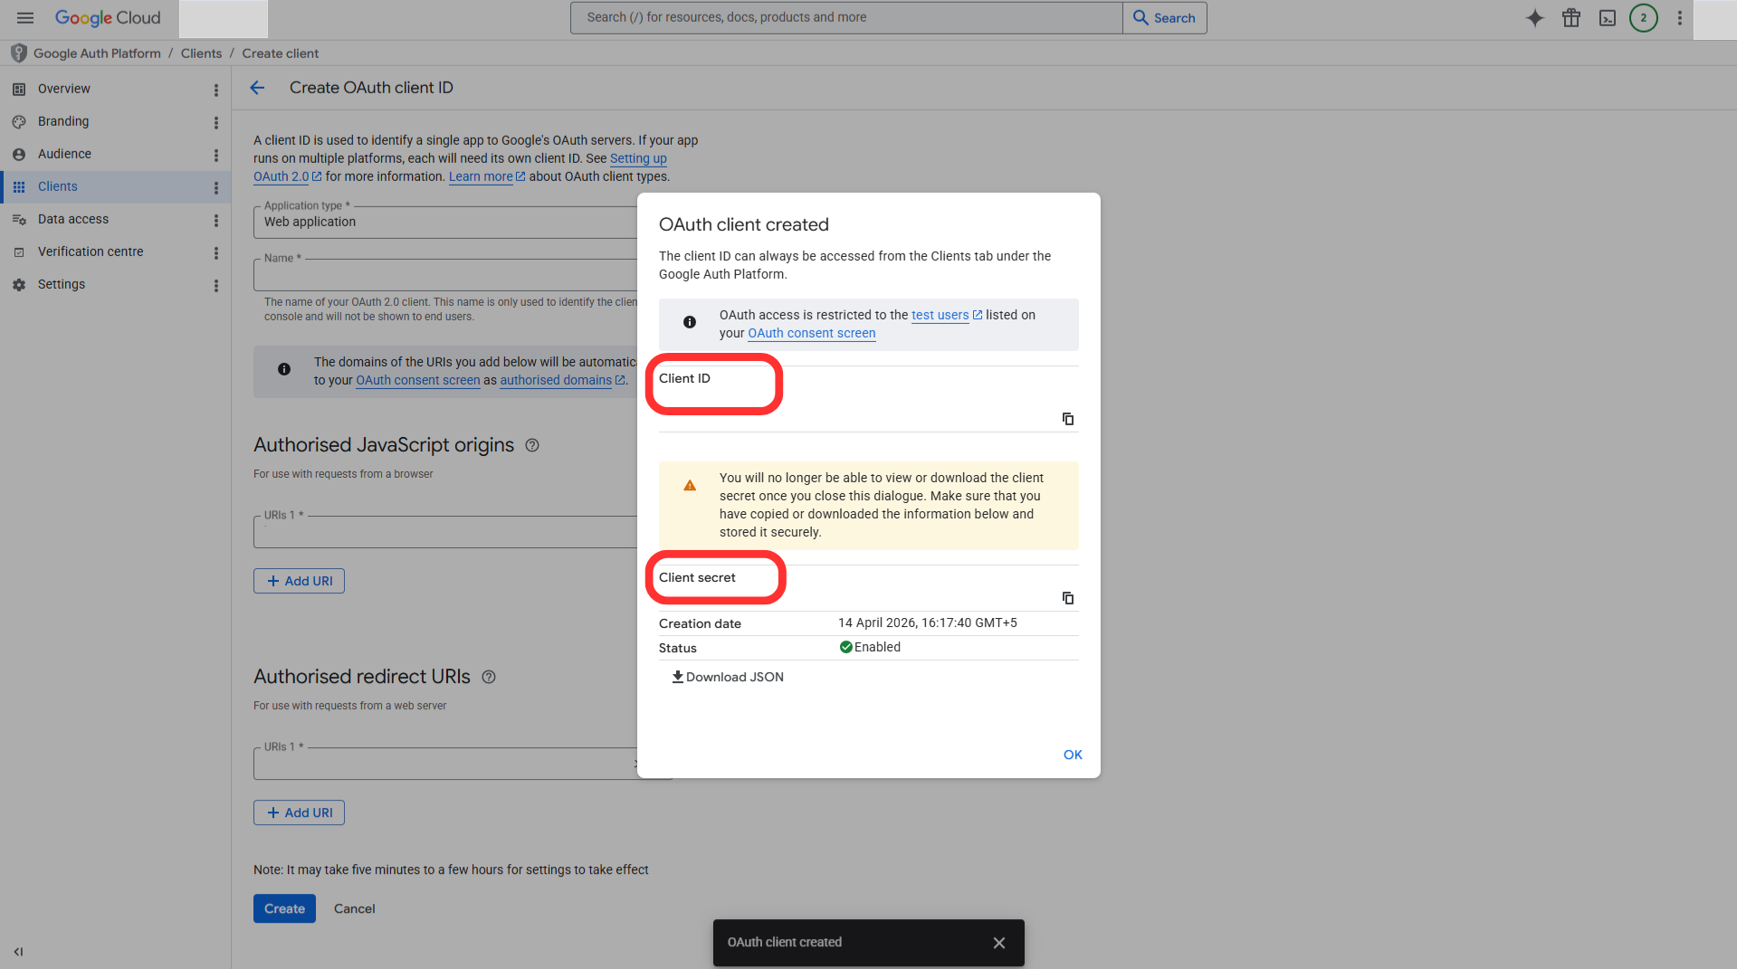Open the three-dot menu for Audience
This screenshot has width=1737, height=969.
[215, 155]
